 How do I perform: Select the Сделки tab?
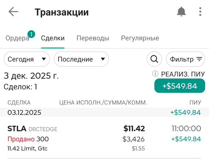click(x=53, y=38)
